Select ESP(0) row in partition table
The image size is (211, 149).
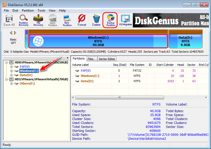[140, 71]
